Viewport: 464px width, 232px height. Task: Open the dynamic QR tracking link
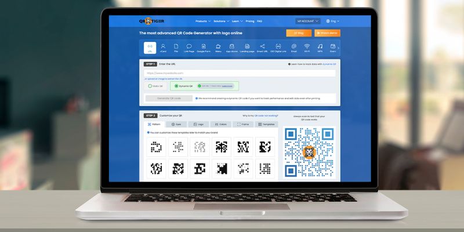(x=329, y=64)
